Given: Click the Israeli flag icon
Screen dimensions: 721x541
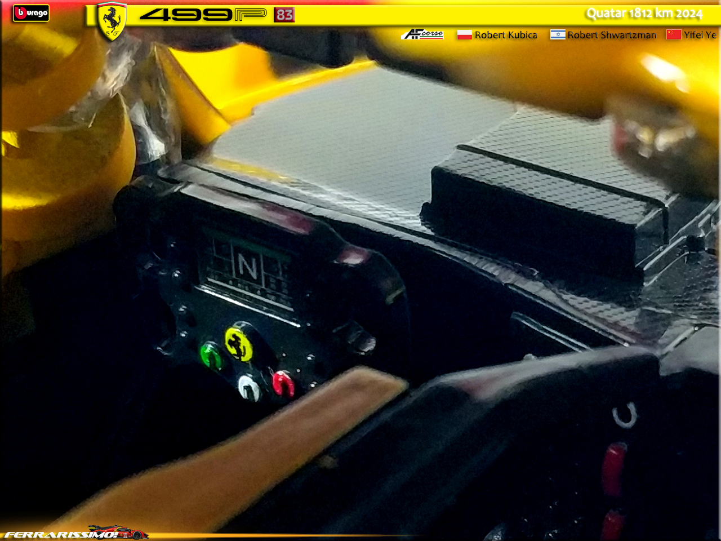Looking at the screenshot, I should pyautogui.click(x=558, y=35).
